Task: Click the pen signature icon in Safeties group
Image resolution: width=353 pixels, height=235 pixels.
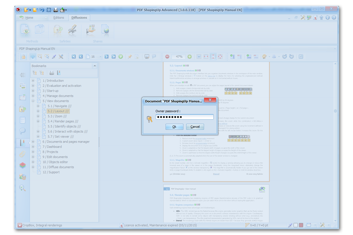Action: tap(72, 30)
